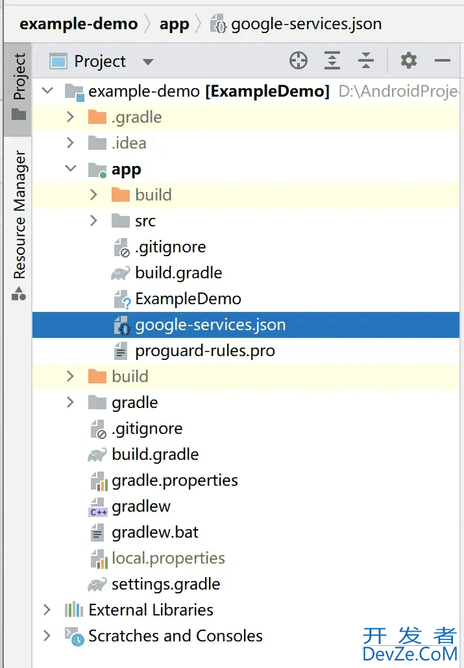This screenshot has height=668, width=464.
Task: Click the gradlew.bat file icon
Action: (97, 532)
